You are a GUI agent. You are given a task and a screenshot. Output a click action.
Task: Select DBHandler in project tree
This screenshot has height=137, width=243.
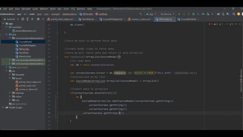click(24, 49)
